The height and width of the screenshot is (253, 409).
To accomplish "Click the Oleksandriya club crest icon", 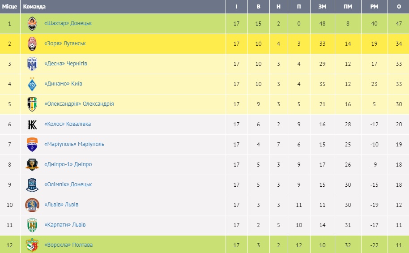I will 32,104.
